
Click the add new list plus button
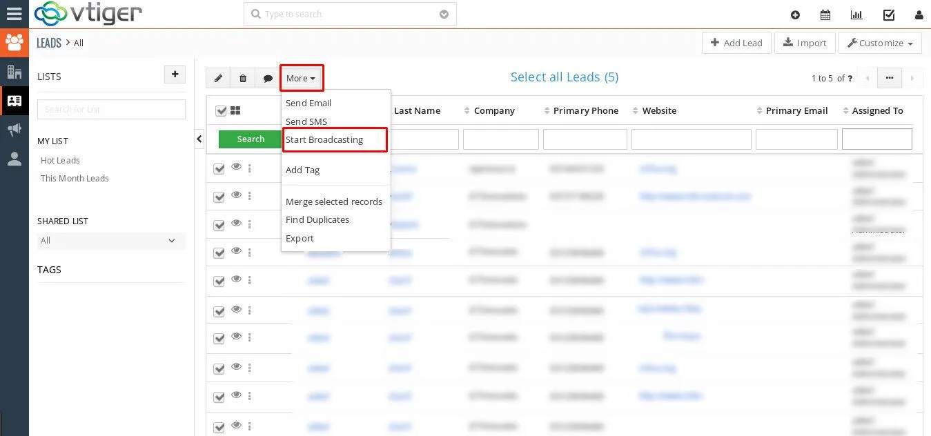pyautogui.click(x=175, y=75)
